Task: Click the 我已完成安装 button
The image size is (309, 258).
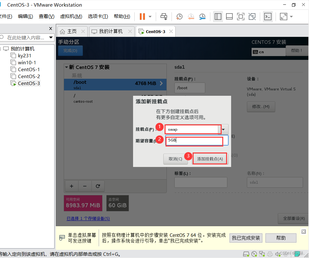Action: coord(246,238)
